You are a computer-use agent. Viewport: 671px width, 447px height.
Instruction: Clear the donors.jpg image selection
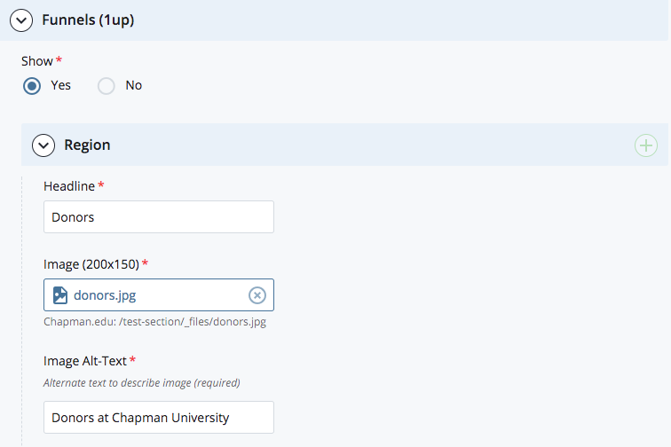[257, 295]
